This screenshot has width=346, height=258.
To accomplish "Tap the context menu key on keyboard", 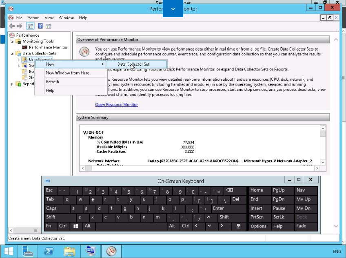I will (239, 226).
